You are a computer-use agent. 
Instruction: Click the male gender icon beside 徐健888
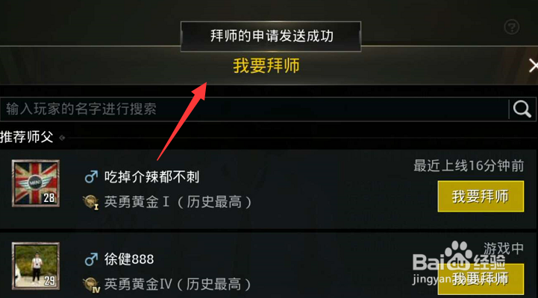tap(91, 259)
